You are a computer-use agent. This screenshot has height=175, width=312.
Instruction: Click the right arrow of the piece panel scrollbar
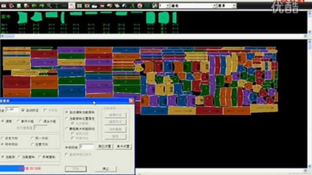(x=305, y=36)
